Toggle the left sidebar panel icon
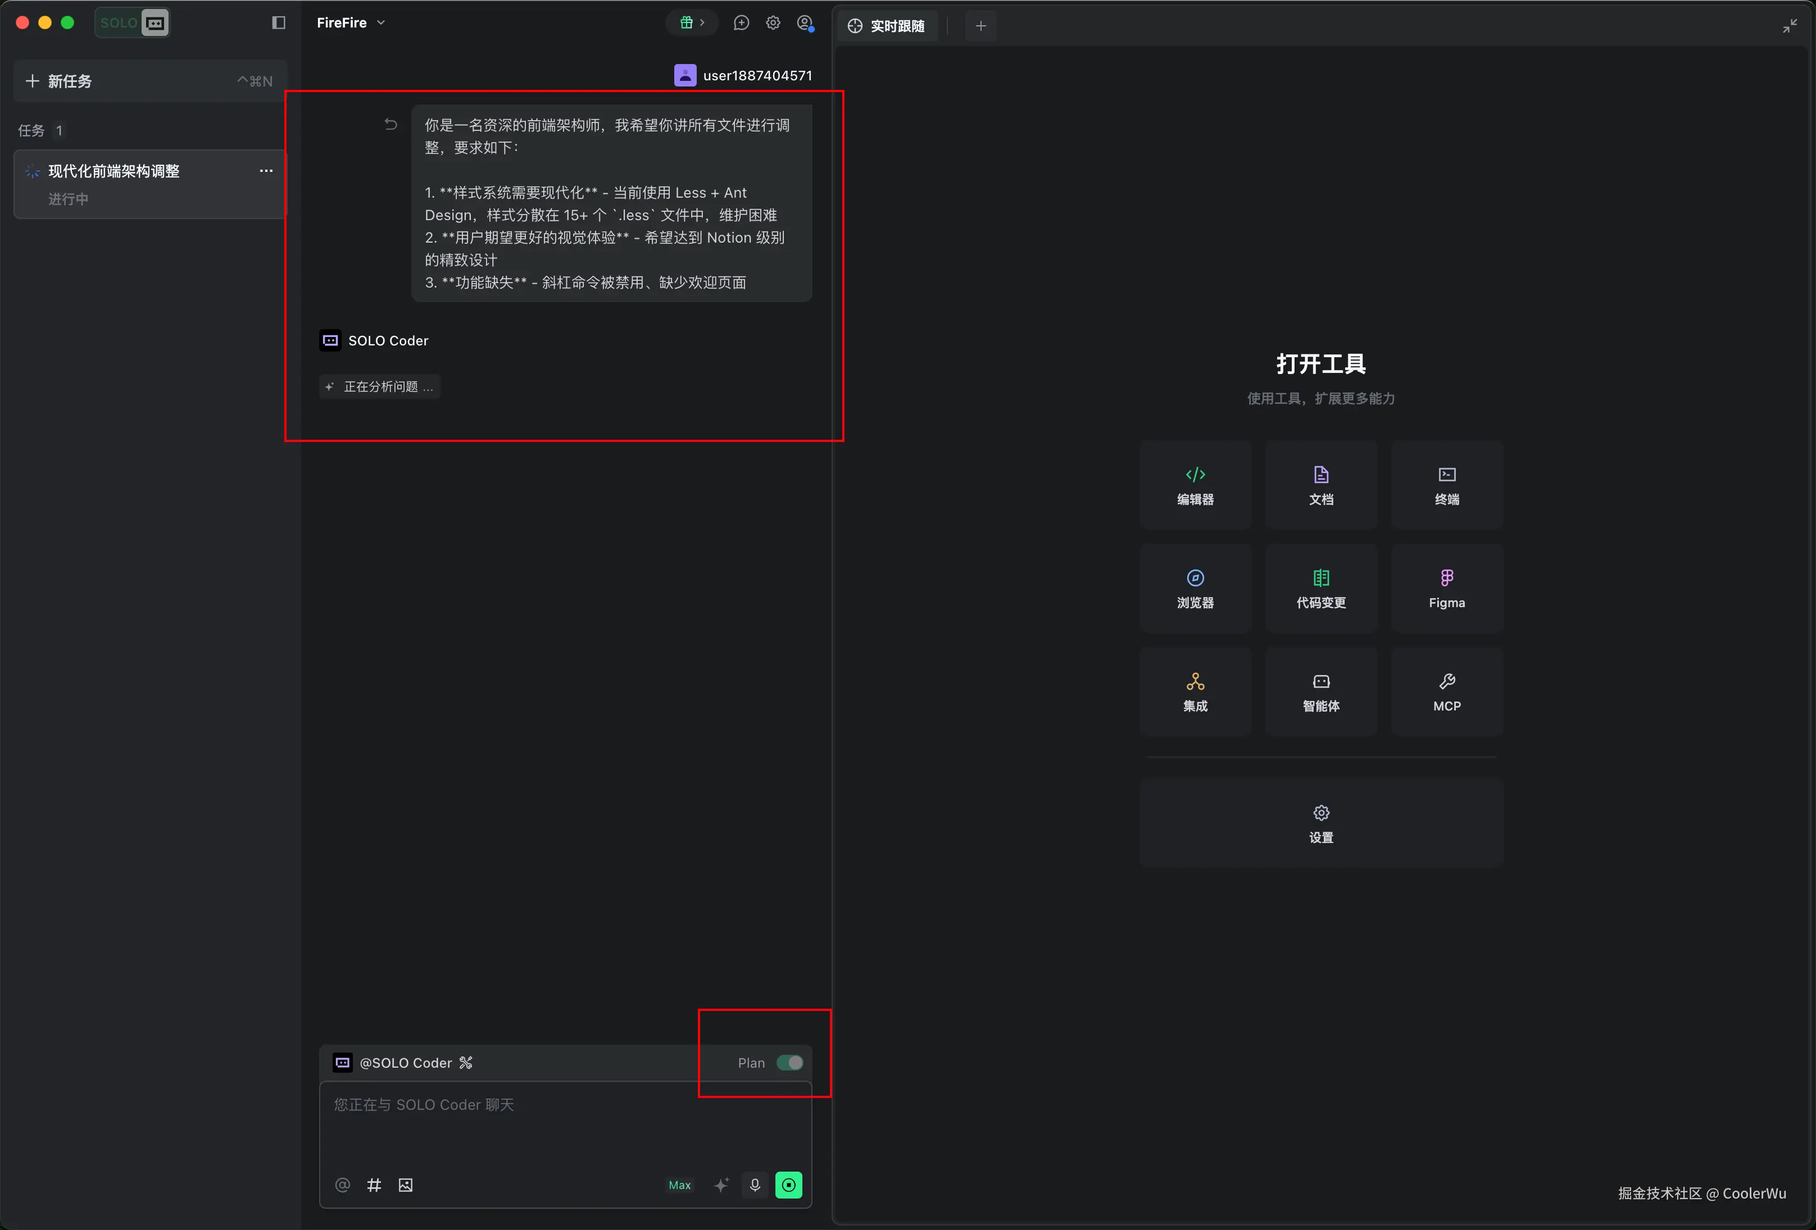Image resolution: width=1816 pixels, height=1230 pixels. (278, 22)
